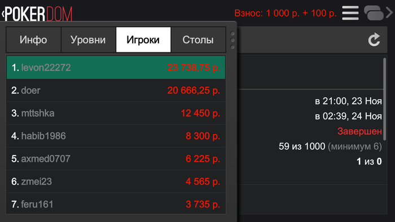Click the Взнос buy-in amount text
The width and height of the screenshot is (395, 222).
[x=286, y=13]
